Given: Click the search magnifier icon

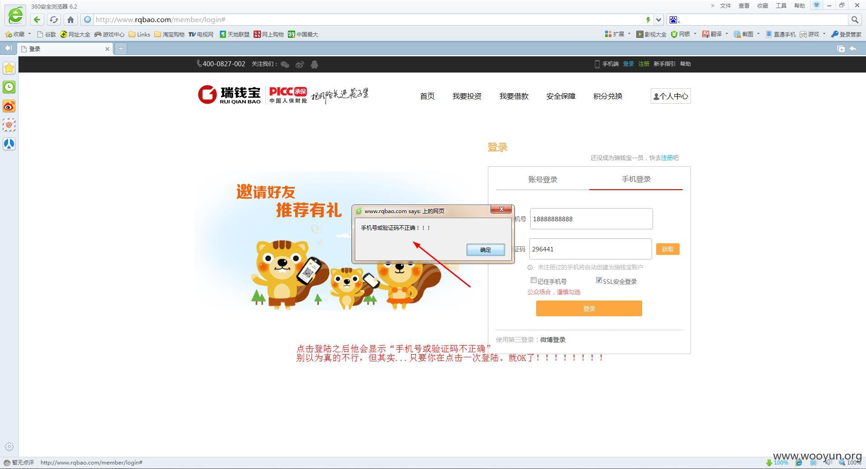Looking at the screenshot, I should (x=854, y=19).
